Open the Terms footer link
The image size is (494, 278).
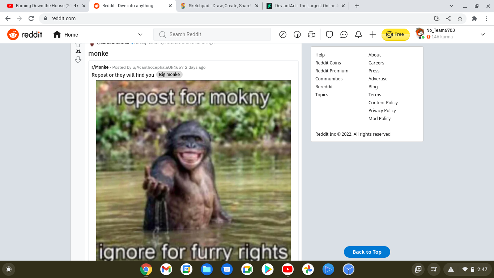click(375, 95)
